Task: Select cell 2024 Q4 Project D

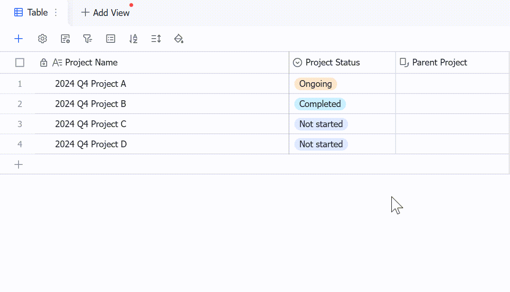Action: (162, 144)
